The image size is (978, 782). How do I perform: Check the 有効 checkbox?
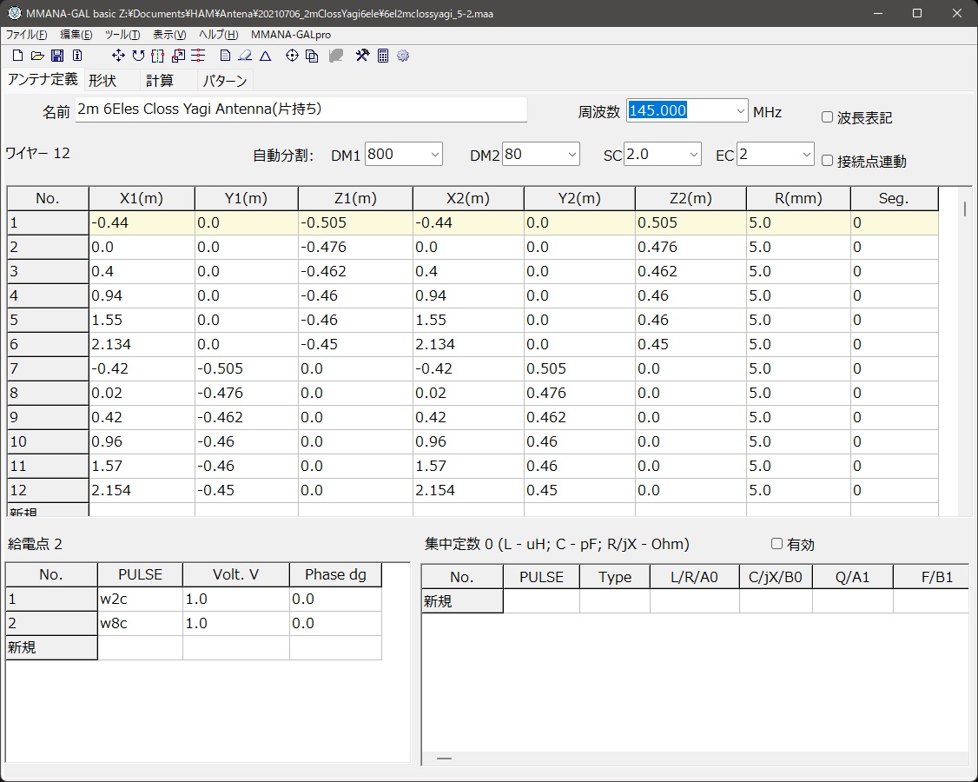point(776,544)
